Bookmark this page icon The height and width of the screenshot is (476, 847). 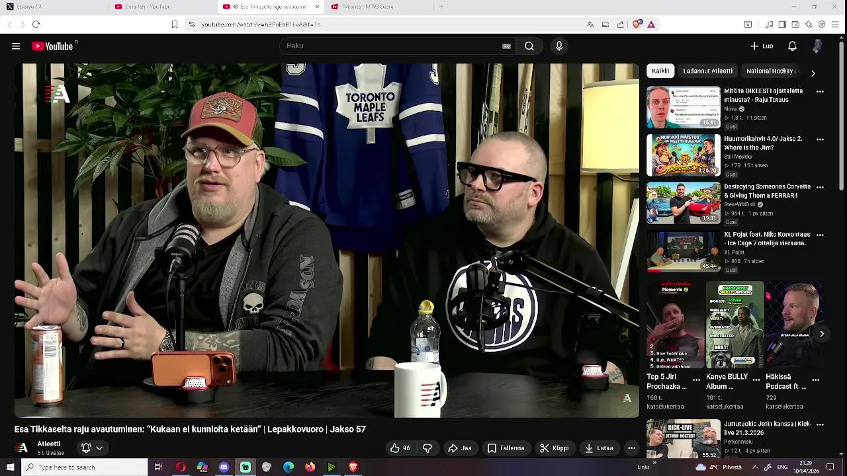pos(175,24)
